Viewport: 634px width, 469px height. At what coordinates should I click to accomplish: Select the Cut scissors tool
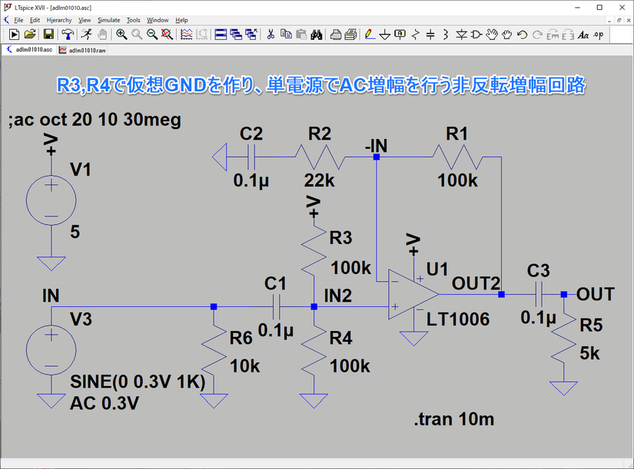[271, 35]
